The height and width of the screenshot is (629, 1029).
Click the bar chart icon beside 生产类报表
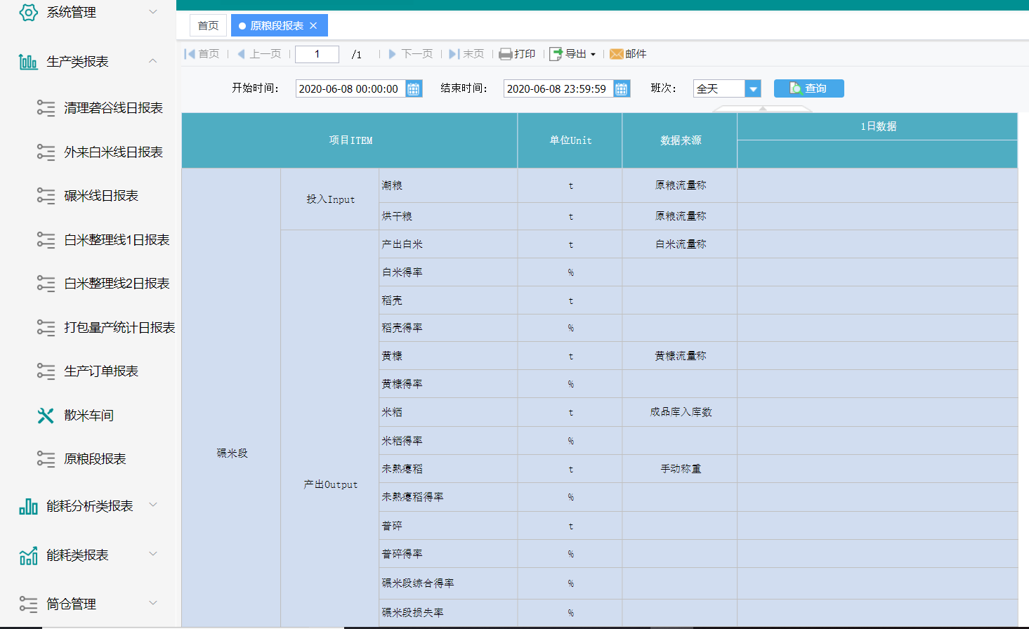pos(28,61)
